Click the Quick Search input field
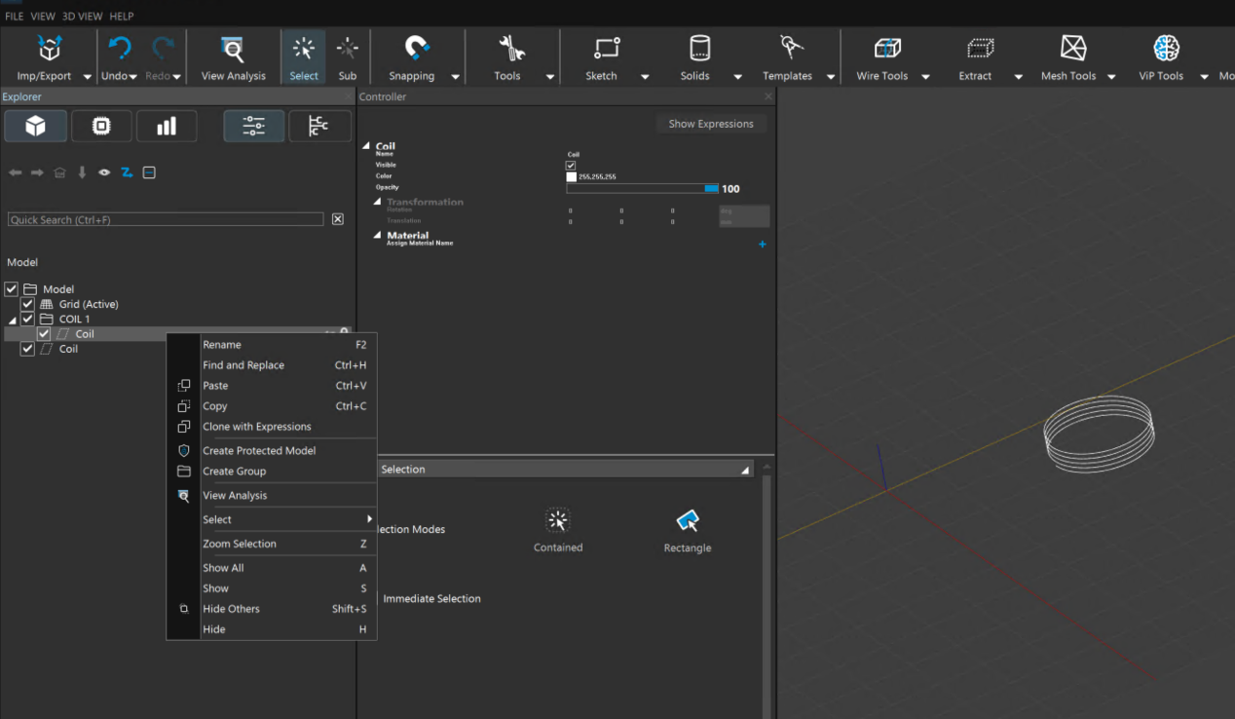The image size is (1235, 719). (x=166, y=220)
